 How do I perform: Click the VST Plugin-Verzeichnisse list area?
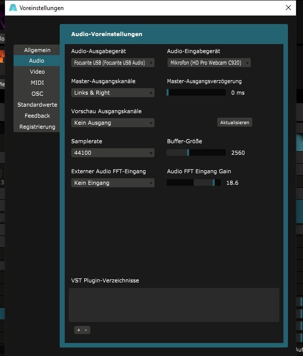tap(174, 304)
